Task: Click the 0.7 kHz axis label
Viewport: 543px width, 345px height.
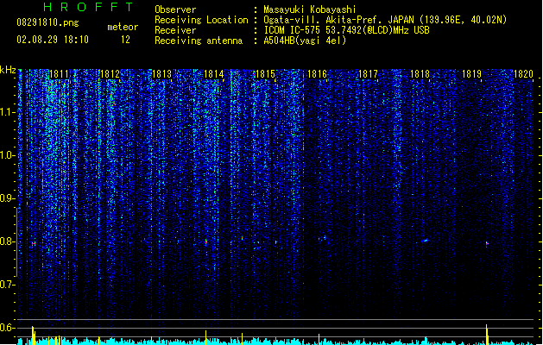Action: (x=7, y=285)
